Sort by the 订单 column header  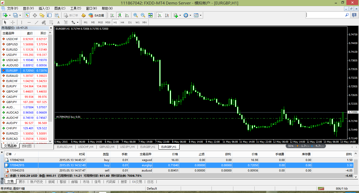[x=21, y=154]
